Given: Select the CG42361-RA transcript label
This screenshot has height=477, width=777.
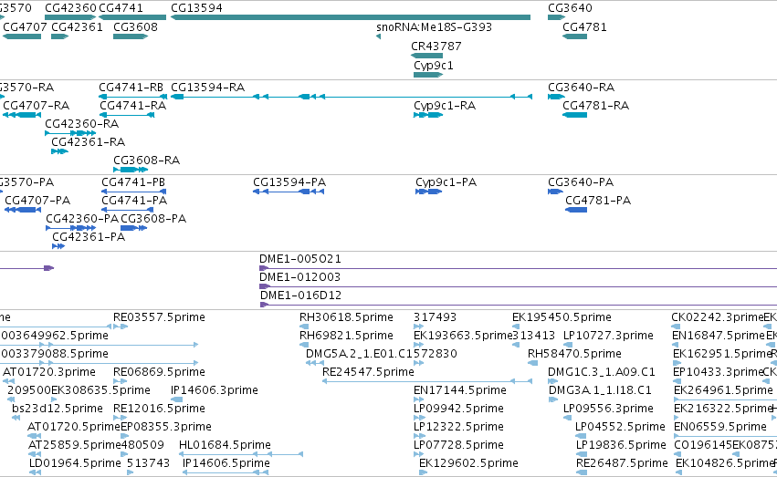Looking at the screenshot, I should 89,142.
